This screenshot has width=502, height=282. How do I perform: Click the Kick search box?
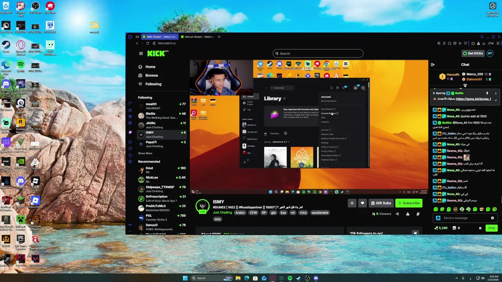click(x=318, y=53)
